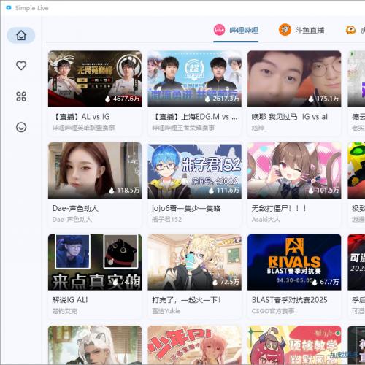This screenshot has width=365, height=365.
Task: Open the 上海EDG.M stream thumbnail
Action: point(194,79)
